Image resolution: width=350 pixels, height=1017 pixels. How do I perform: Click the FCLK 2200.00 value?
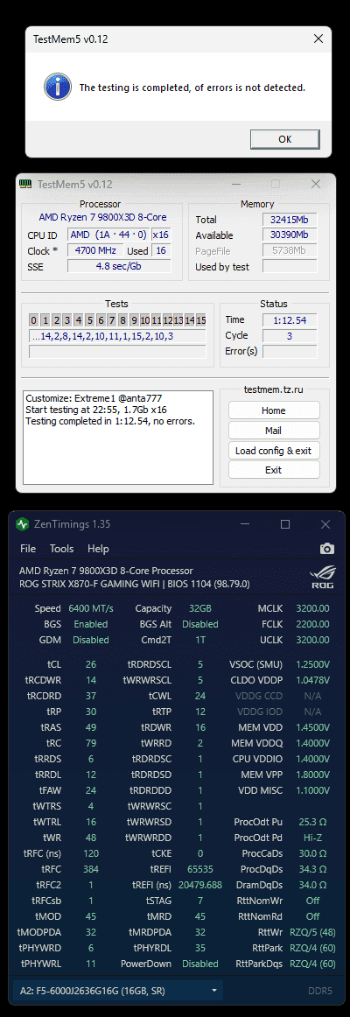(312, 624)
